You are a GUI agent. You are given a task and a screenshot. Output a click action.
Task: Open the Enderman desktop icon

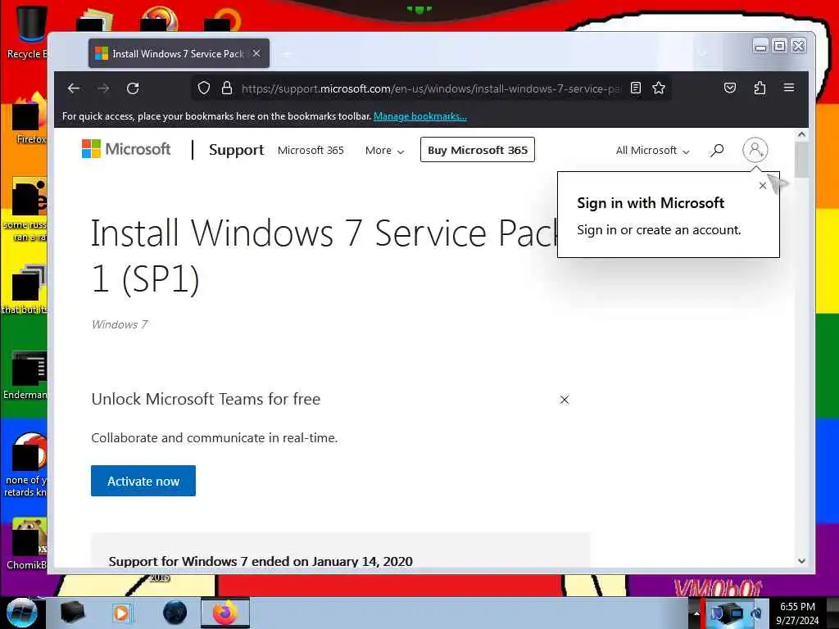(25, 374)
